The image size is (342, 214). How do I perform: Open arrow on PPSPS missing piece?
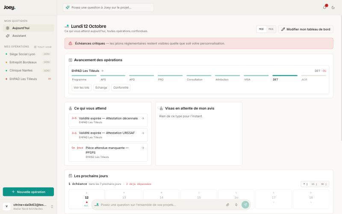[x=143, y=148]
